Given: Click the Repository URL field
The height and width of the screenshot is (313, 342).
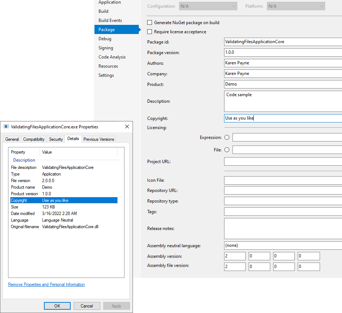Looking at the screenshot, I should point(283,191).
